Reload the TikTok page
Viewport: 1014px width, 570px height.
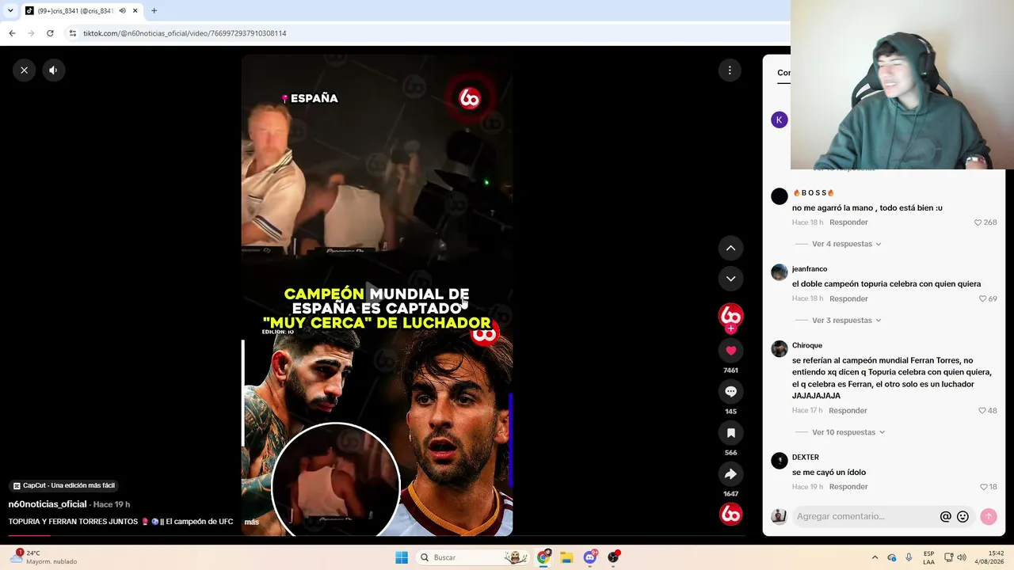click(x=50, y=33)
